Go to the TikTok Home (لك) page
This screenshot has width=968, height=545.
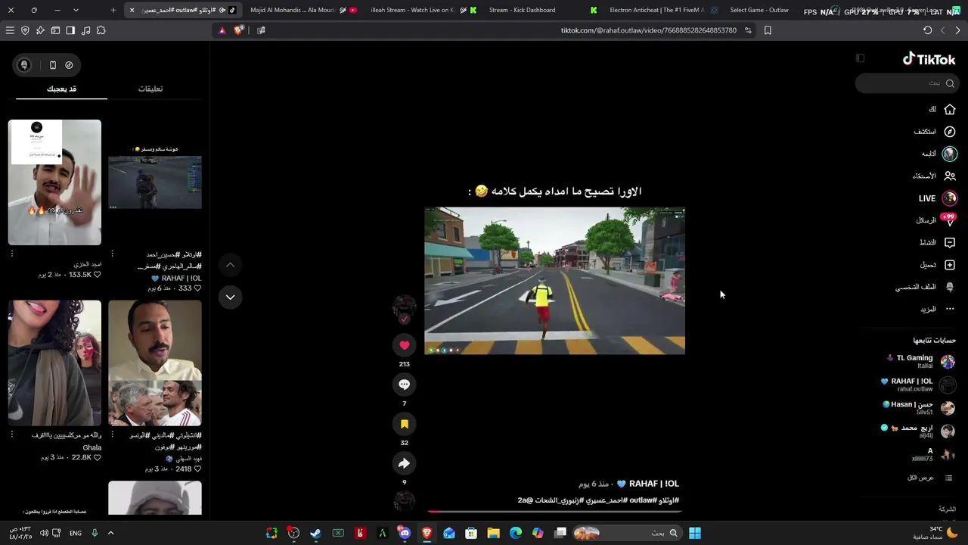942,109
